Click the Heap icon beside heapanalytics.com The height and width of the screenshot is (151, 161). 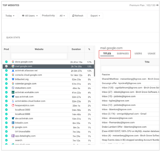pyautogui.click(x=13, y=105)
